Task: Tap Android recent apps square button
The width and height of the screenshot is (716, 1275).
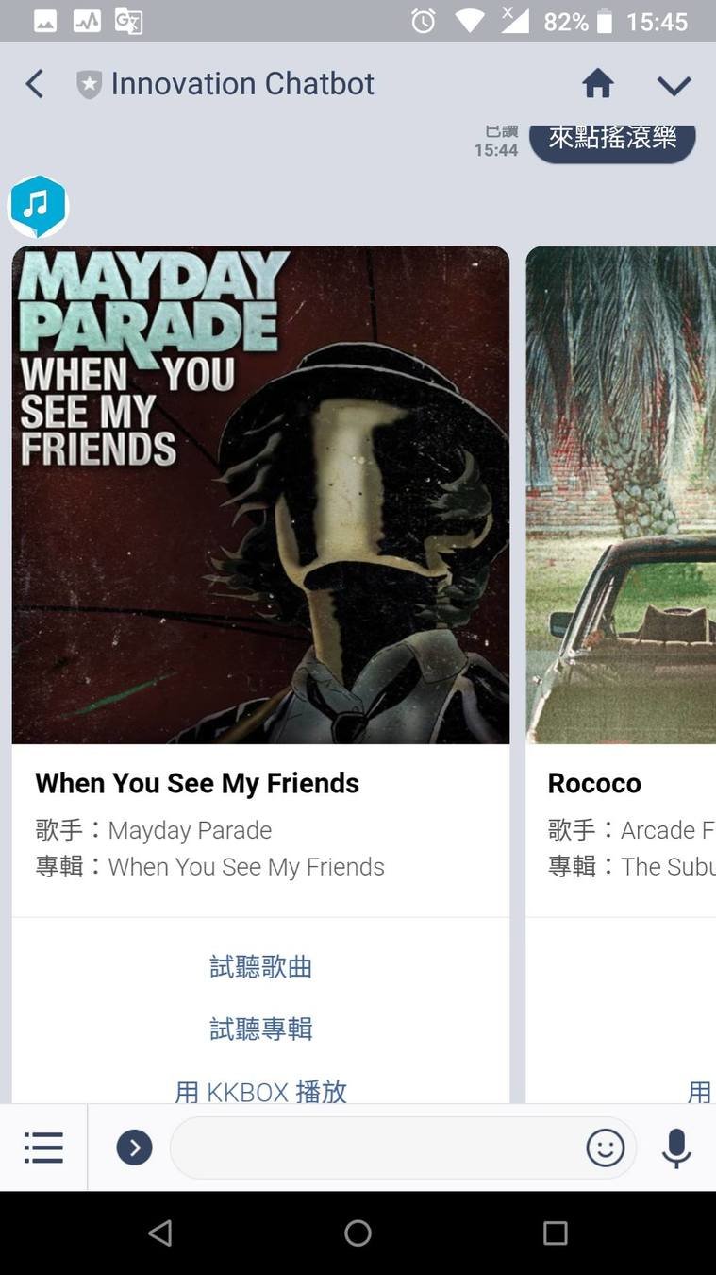Action: pyautogui.click(x=556, y=1232)
